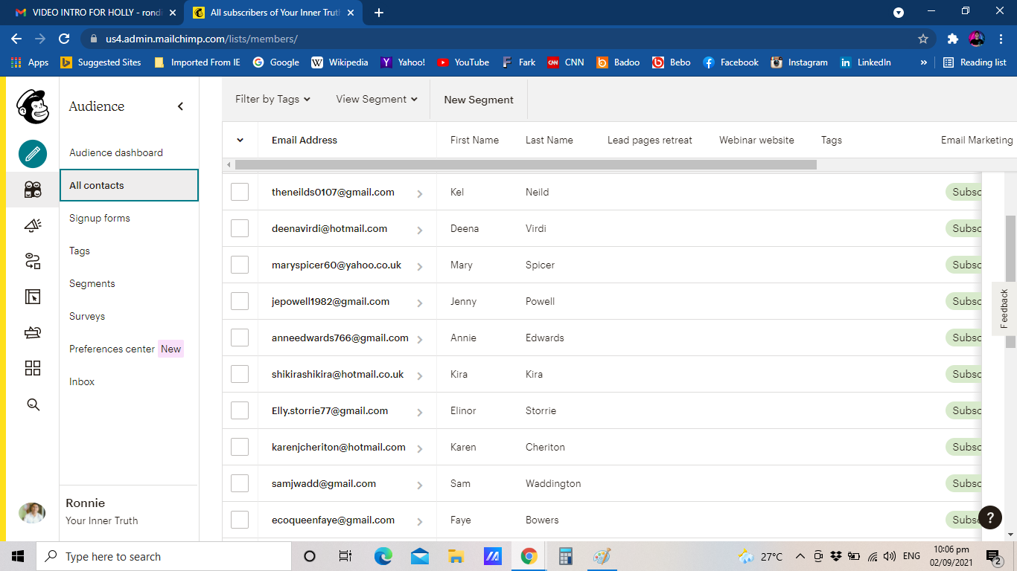Click the horizontal table scrollbar thumb
Image resolution: width=1017 pixels, height=571 pixels.
tap(526, 164)
